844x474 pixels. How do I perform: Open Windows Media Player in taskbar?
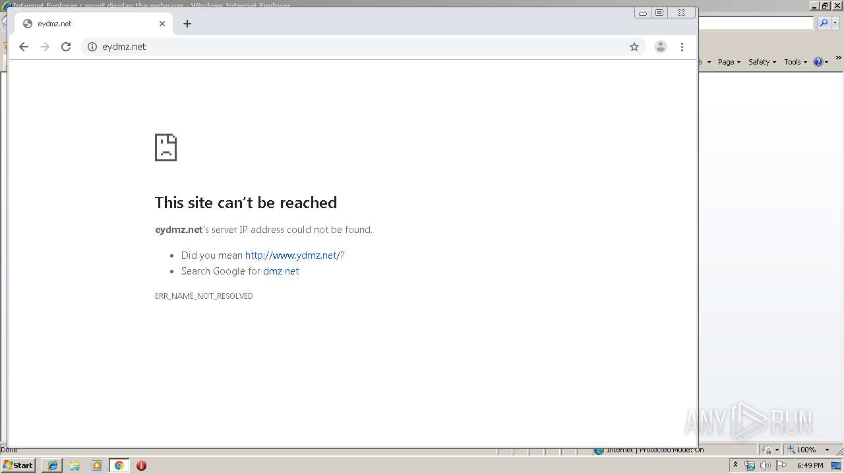97,465
